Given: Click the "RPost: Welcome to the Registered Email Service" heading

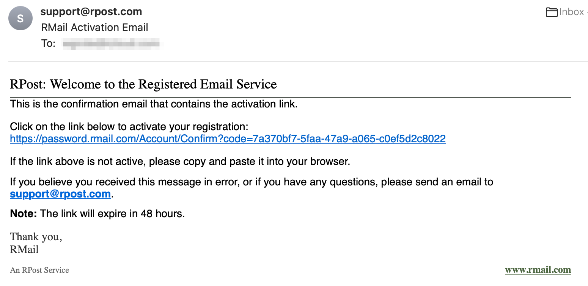Looking at the screenshot, I should (x=143, y=84).
